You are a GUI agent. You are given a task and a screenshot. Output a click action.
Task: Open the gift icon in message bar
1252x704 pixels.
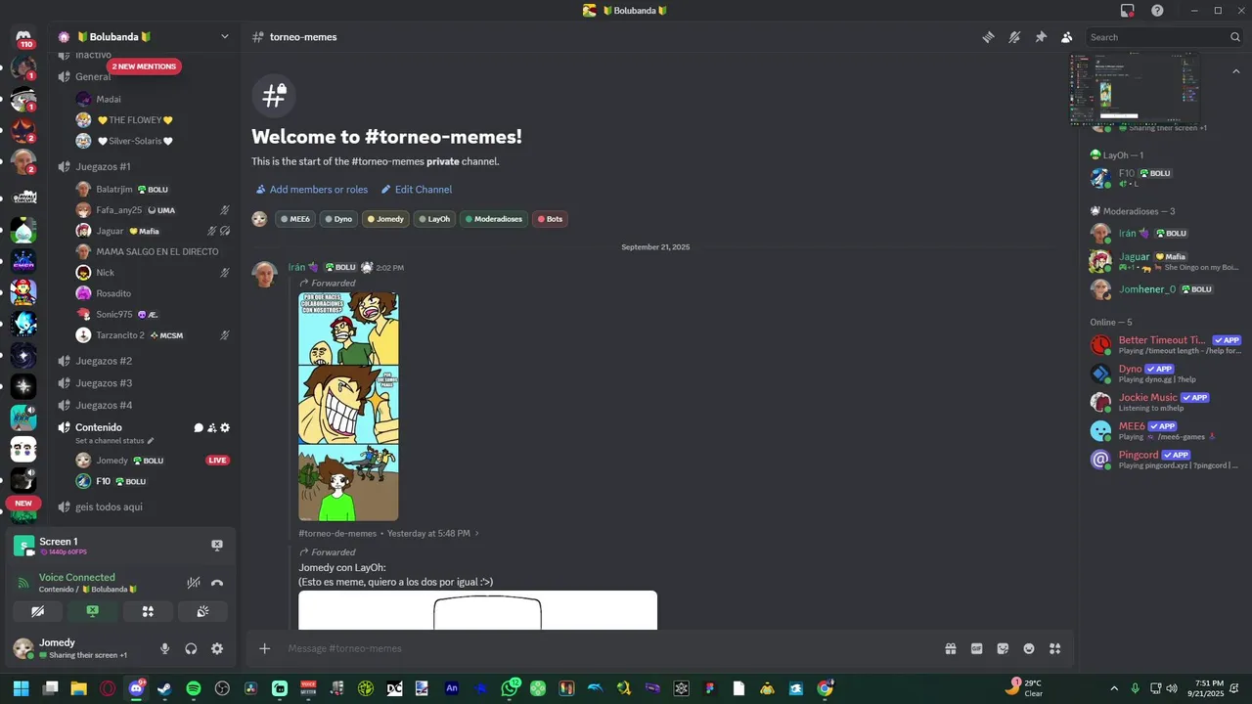(950, 648)
